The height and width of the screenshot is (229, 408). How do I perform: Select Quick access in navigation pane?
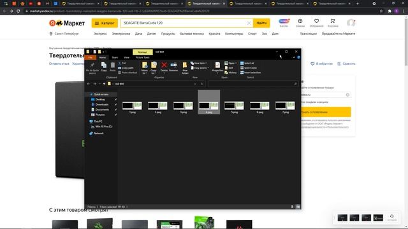101,95
